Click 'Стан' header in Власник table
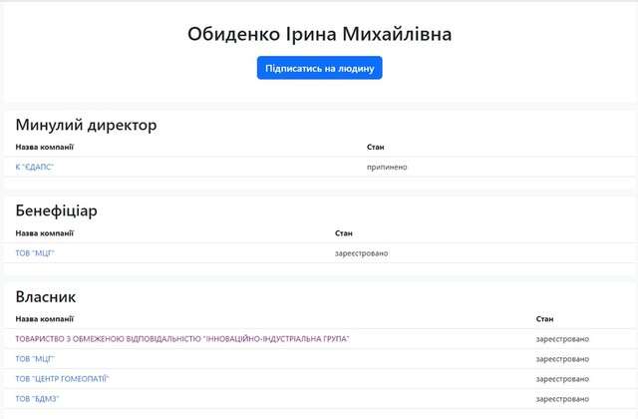 (x=544, y=319)
